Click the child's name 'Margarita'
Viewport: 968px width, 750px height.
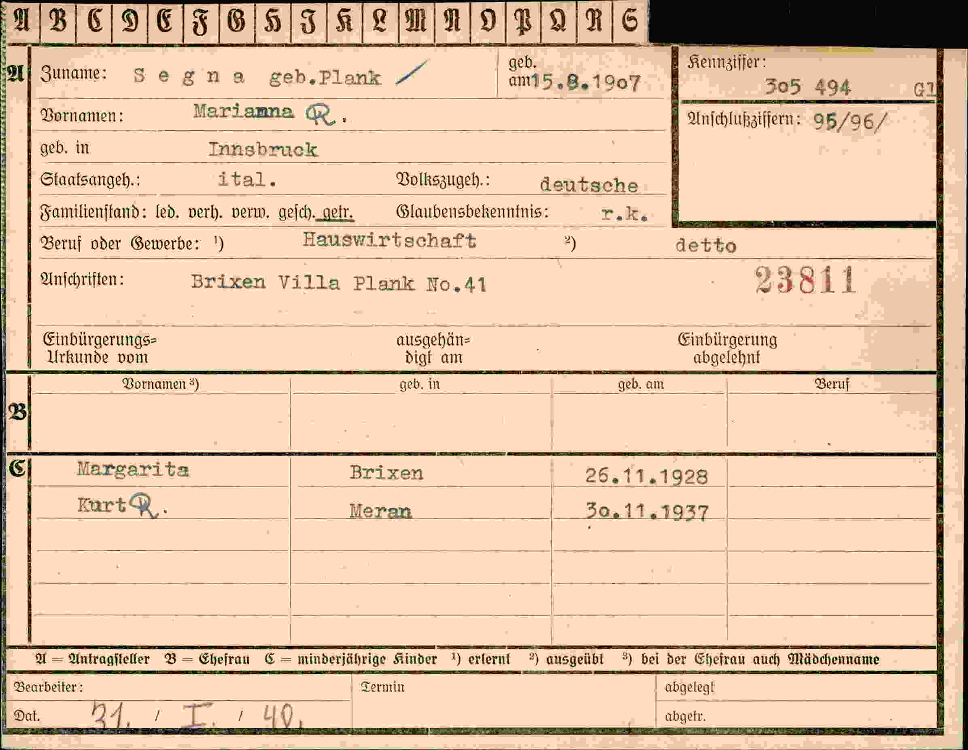133,470
